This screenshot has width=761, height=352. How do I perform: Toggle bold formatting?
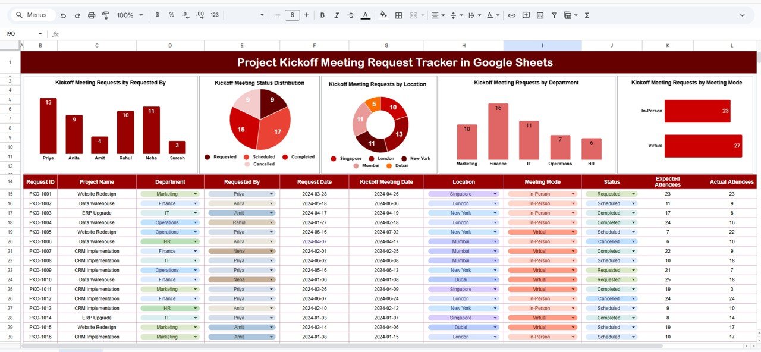click(322, 15)
